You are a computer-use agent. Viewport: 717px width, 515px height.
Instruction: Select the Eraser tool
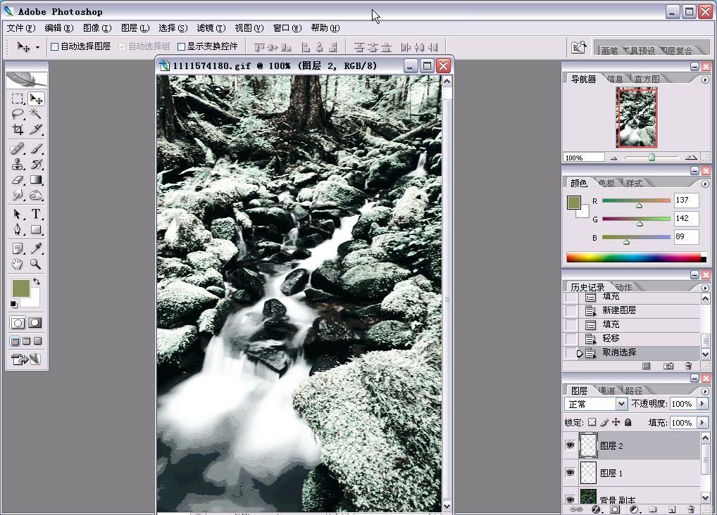[18, 180]
